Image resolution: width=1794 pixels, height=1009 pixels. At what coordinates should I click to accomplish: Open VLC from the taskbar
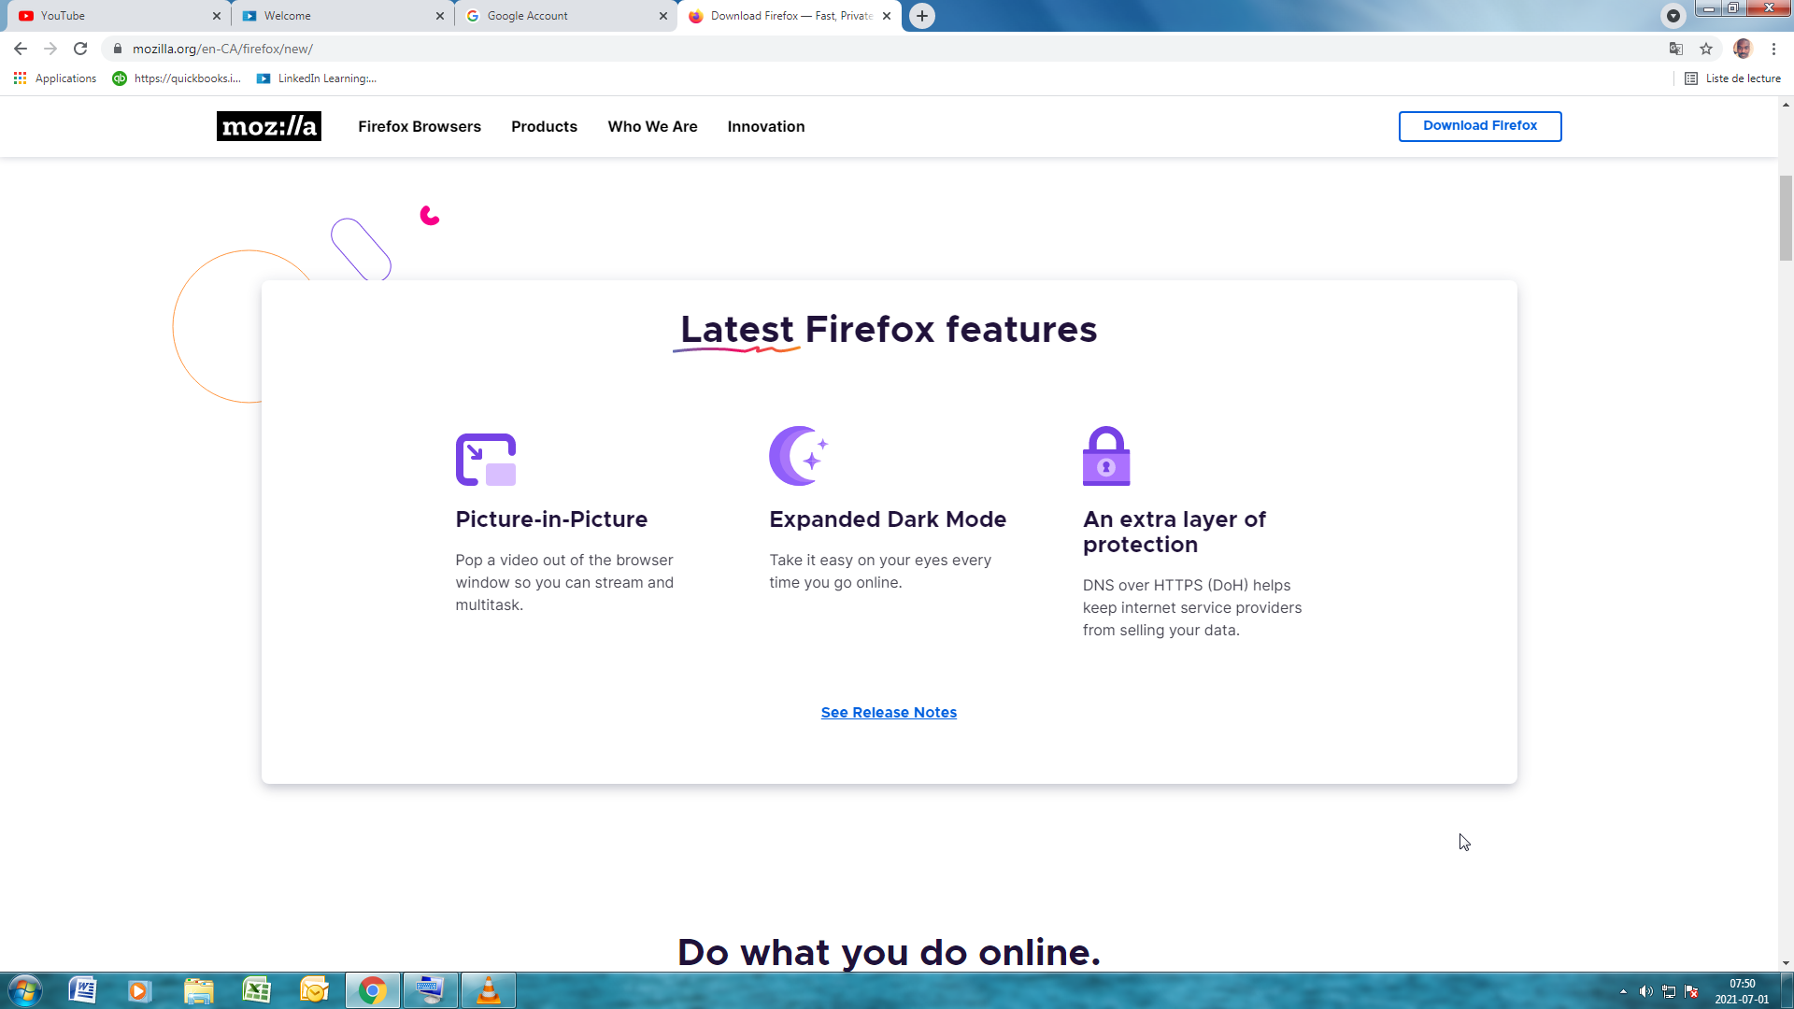click(x=488, y=990)
